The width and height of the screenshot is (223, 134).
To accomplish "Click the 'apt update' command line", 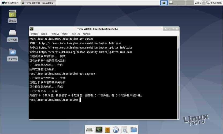I will [x=61, y=39].
